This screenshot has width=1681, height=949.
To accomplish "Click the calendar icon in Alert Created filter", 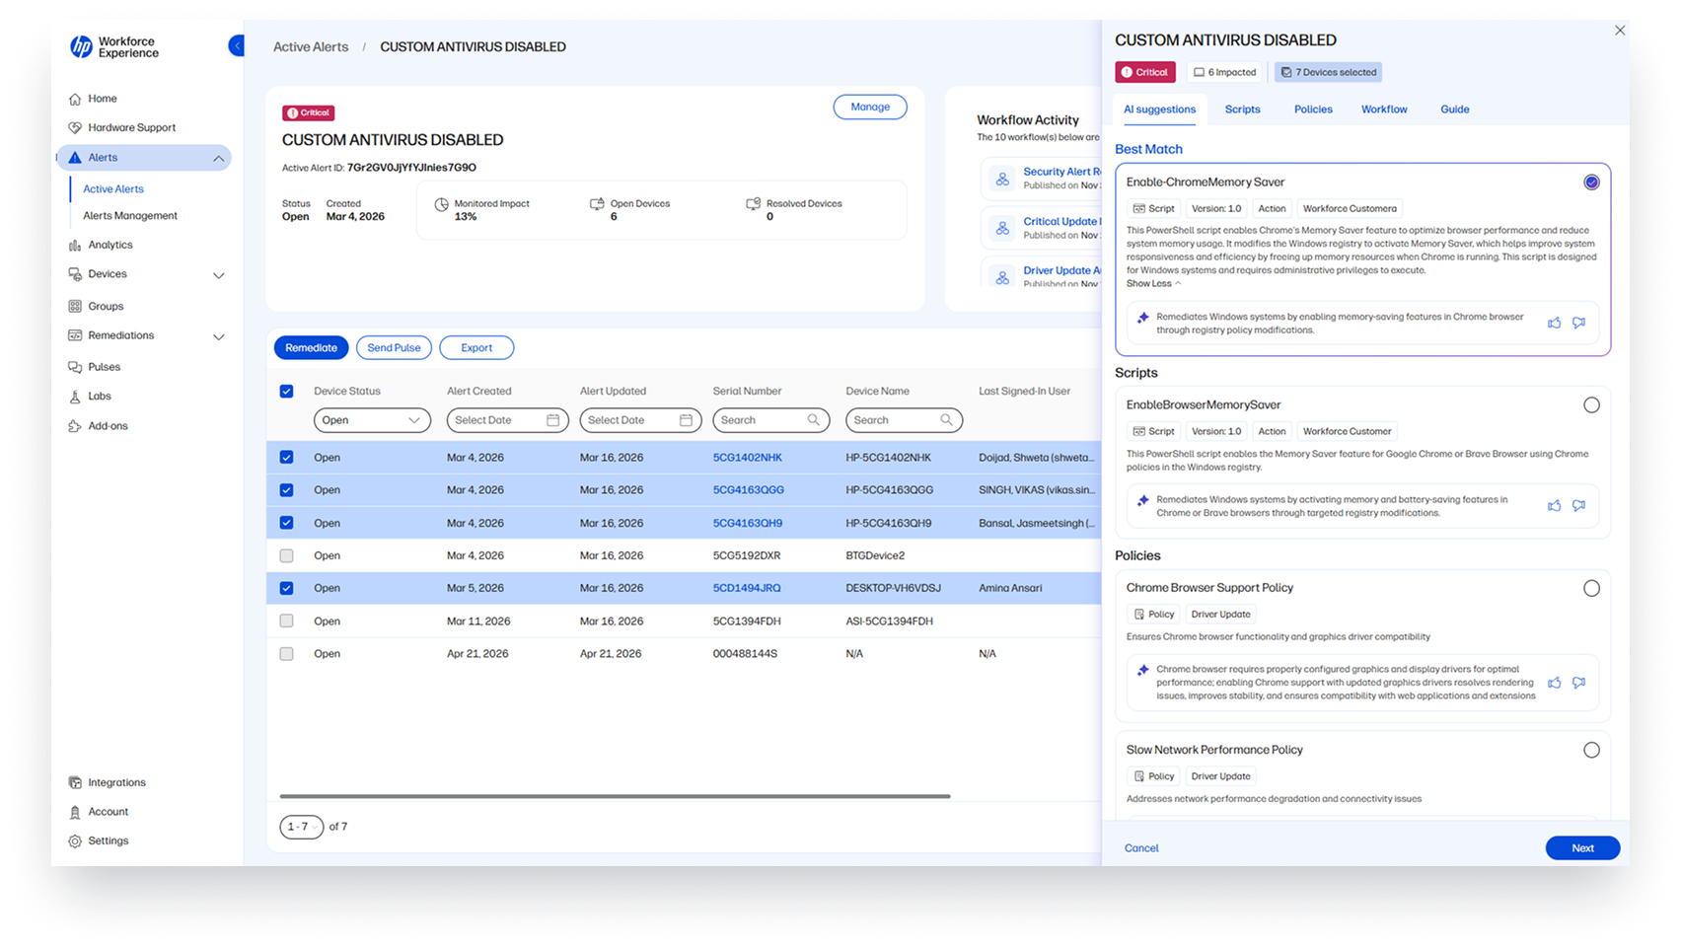I will 552,420.
